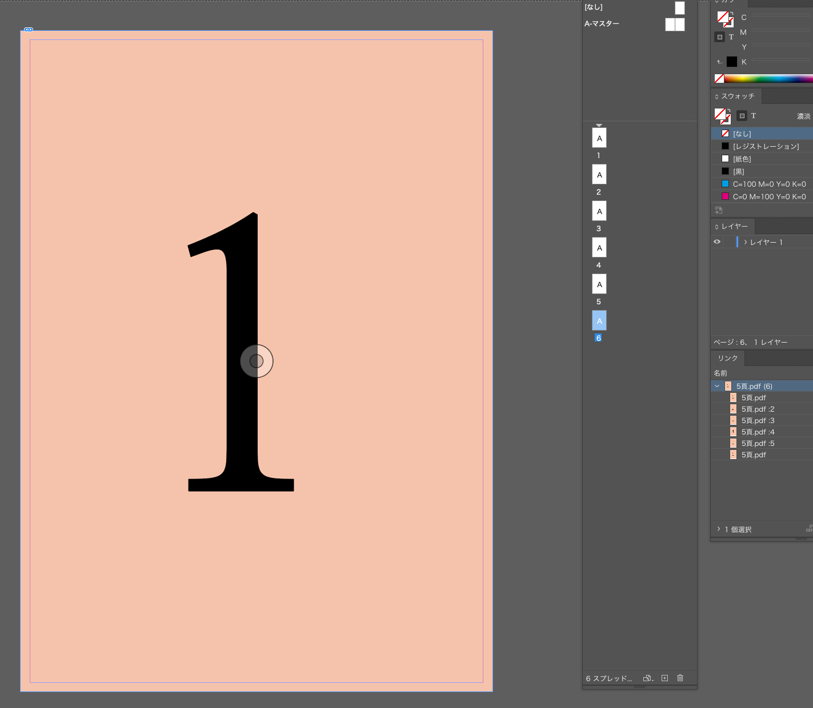This screenshot has width=813, height=708.
Task: Pick a color from the spectrum bar
Action: coord(768,78)
